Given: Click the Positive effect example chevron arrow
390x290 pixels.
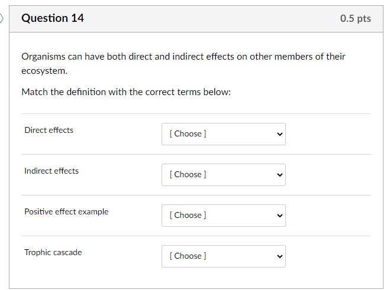Looking at the screenshot, I should pyautogui.click(x=279, y=215).
